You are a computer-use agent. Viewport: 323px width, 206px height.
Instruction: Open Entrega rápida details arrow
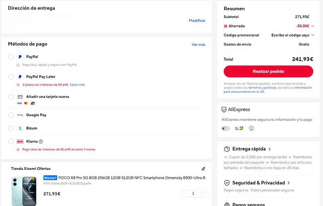(x=269, y=149)
